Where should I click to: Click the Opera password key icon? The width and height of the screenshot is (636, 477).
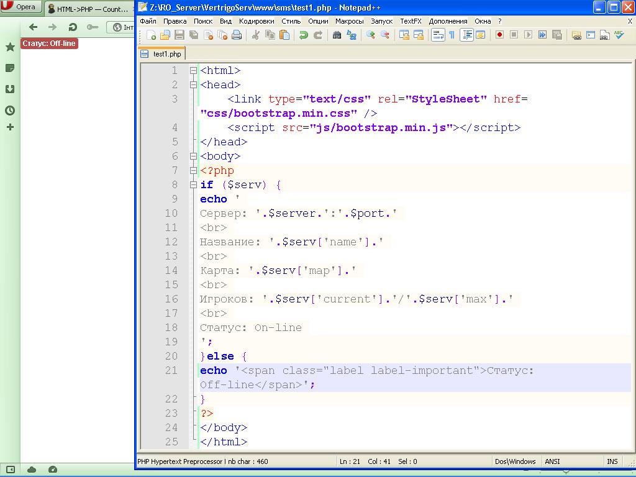[x=93, y=27]
